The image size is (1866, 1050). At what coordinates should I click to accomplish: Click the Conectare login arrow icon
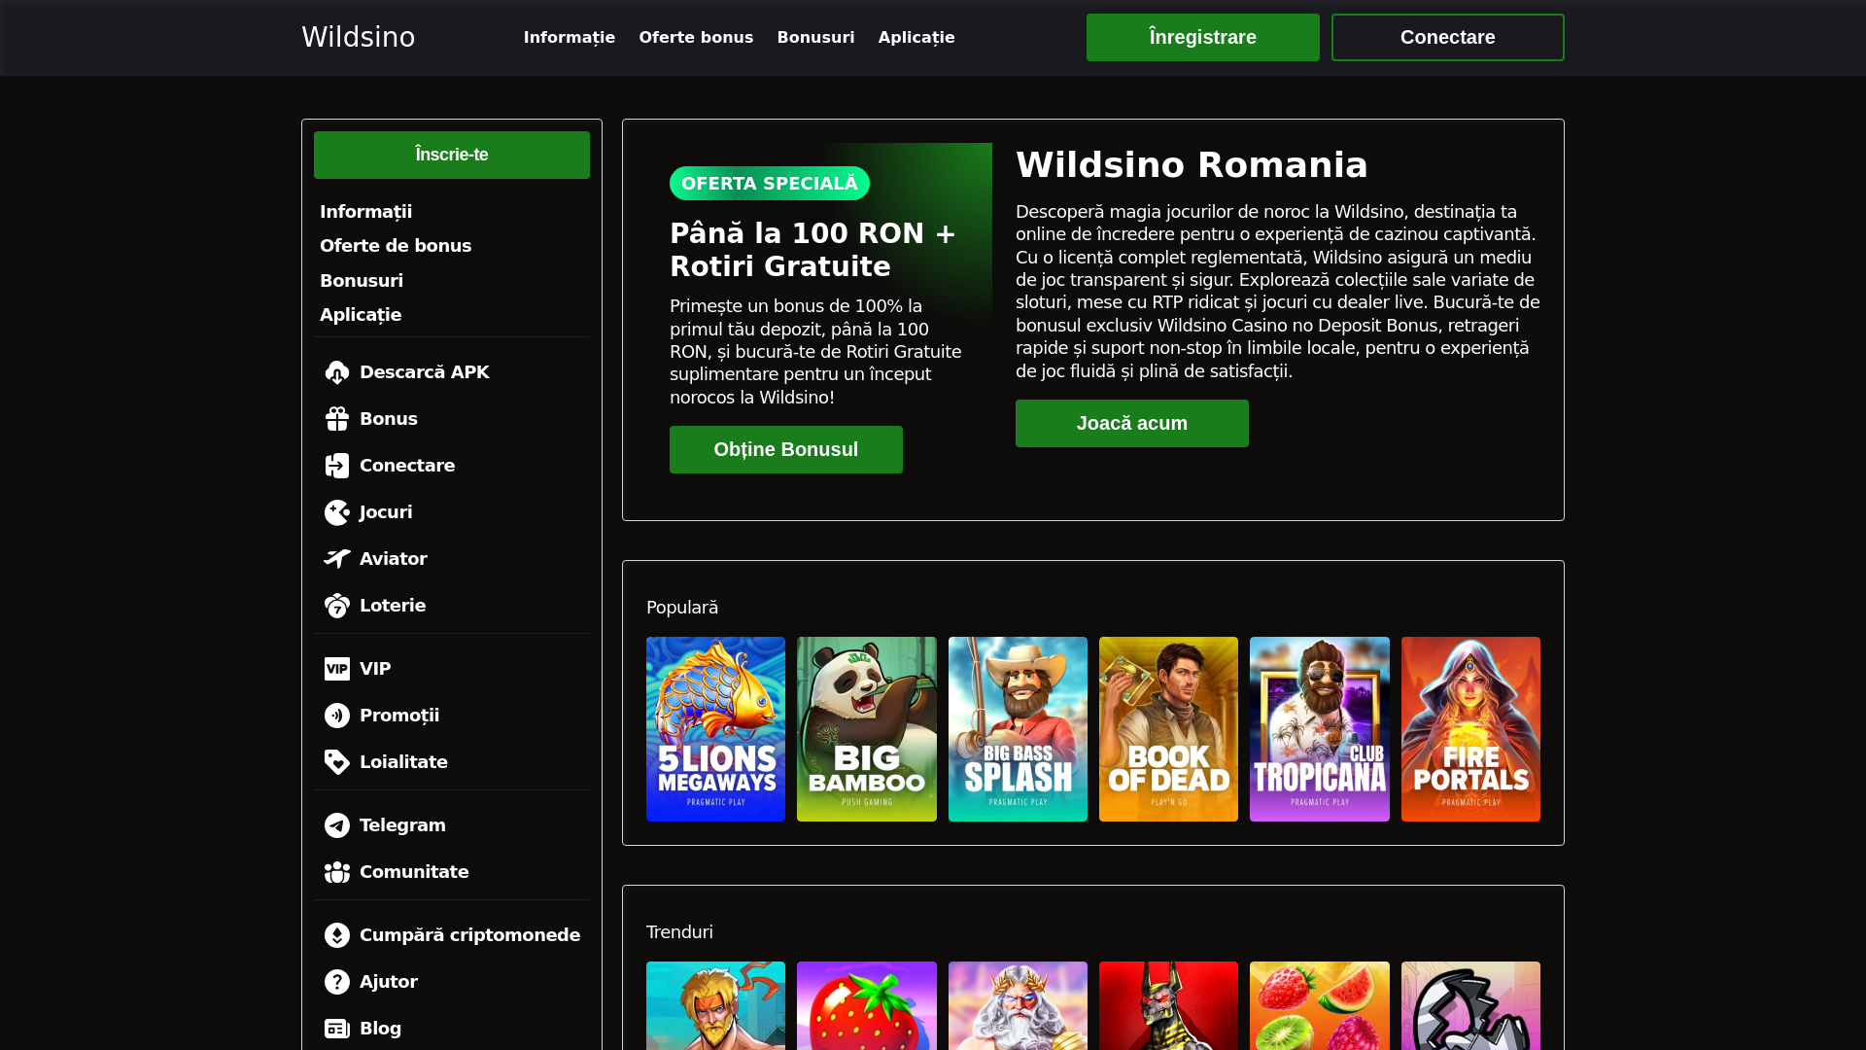pos(337,466)
